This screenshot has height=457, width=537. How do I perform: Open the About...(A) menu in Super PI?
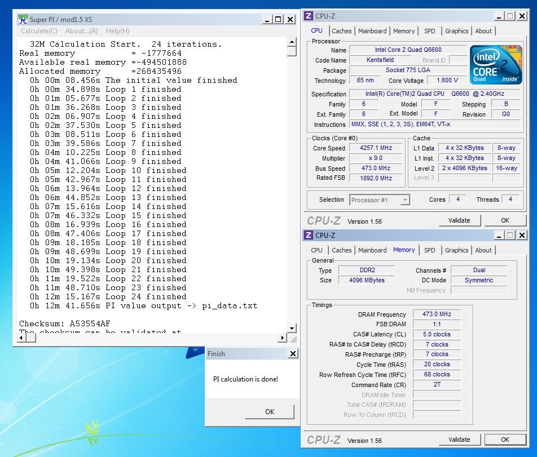81,31
